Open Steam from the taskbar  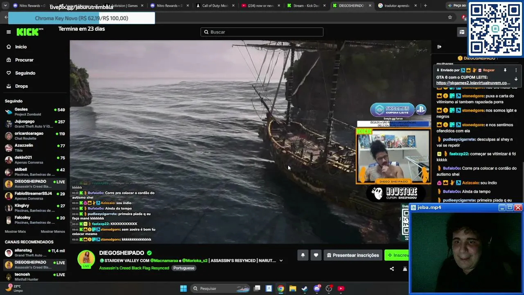point(305,288)
